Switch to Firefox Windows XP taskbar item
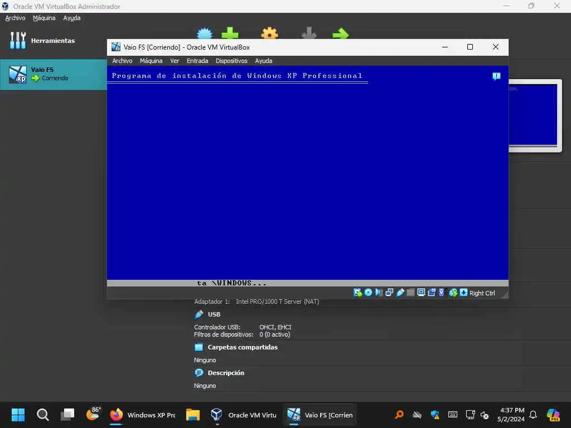The width and height of the screenshot is (571, 428). pyautogui.click(x=142, y=415)
